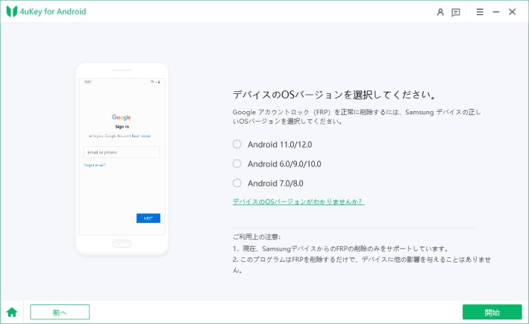This screenshot has height=324, width=529.
Task: Click the phone illustration's home button
Action: pos(122,243)
